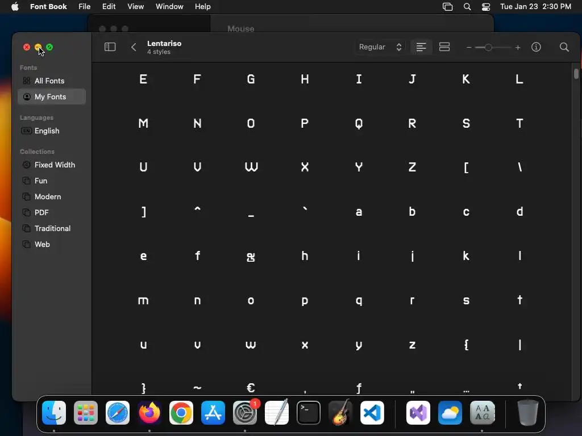582x436 pixels.
Task: Open Spotlight search in menu bar
Action: [x=467, y=7]
